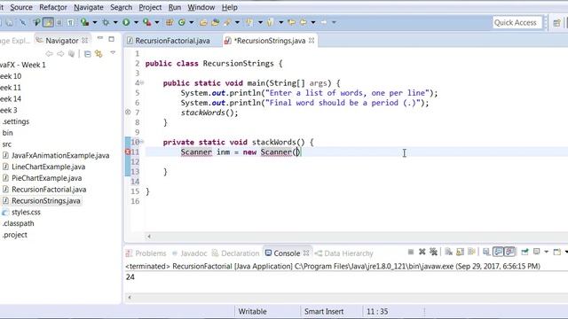The height and width of the screenshot is (319, 568).
Task: Navigate back in editor history
Action: [304, 22]
